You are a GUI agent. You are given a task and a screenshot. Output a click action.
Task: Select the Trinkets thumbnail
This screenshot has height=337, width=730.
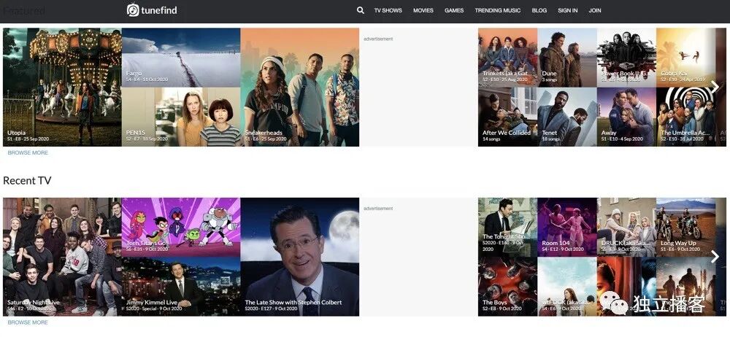(x=507, y=57)
